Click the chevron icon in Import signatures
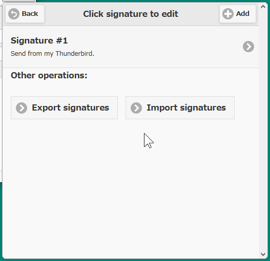The width and height of the screenshot is (270, 261). tap(136, 108)
